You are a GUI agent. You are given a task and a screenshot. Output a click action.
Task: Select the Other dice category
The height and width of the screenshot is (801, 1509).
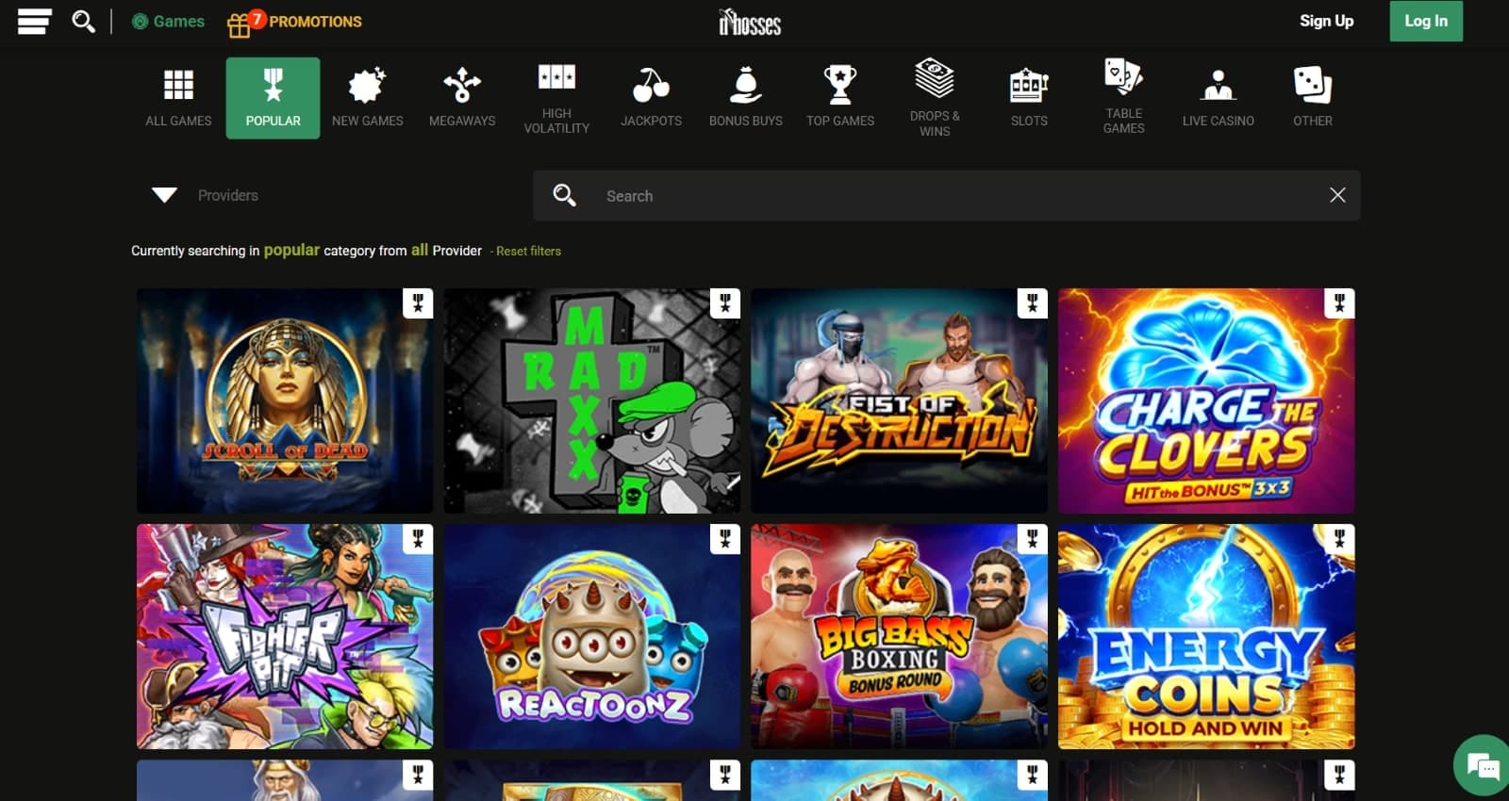pyautogui.click(x=1313, y=98)
